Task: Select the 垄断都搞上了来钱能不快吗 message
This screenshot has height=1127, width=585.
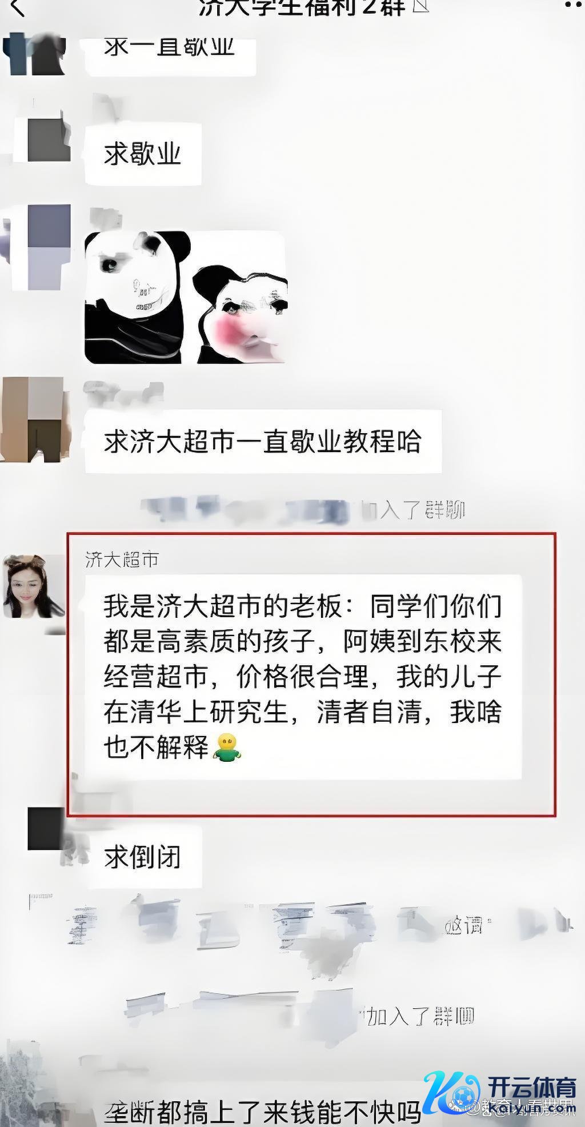Action: 263,1112
